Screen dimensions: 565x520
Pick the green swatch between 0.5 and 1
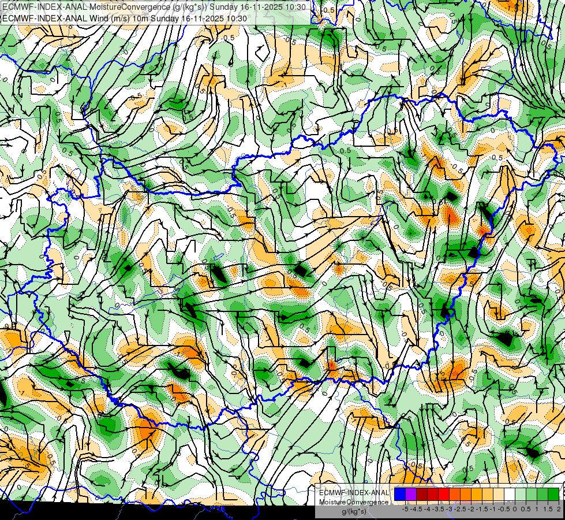(x=532, y=494)
